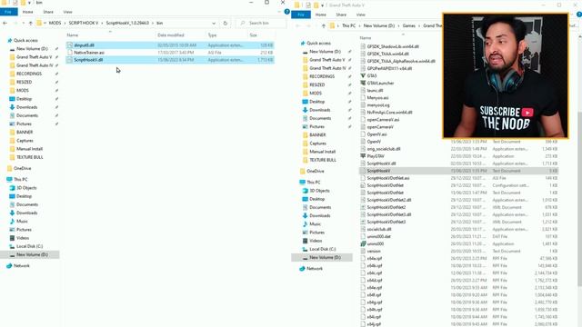The image size is (582, 327).
Task: Refresh the bin folder view
Action: tap(226, 23)
